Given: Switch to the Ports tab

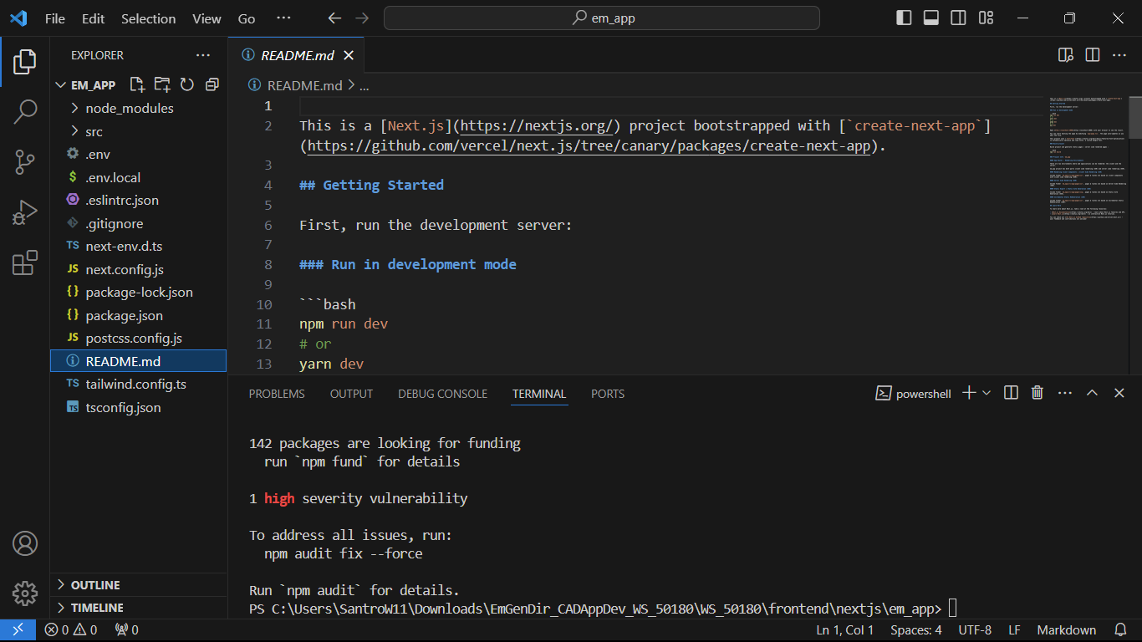Looking at the screenshot, I should coord(608,394).
